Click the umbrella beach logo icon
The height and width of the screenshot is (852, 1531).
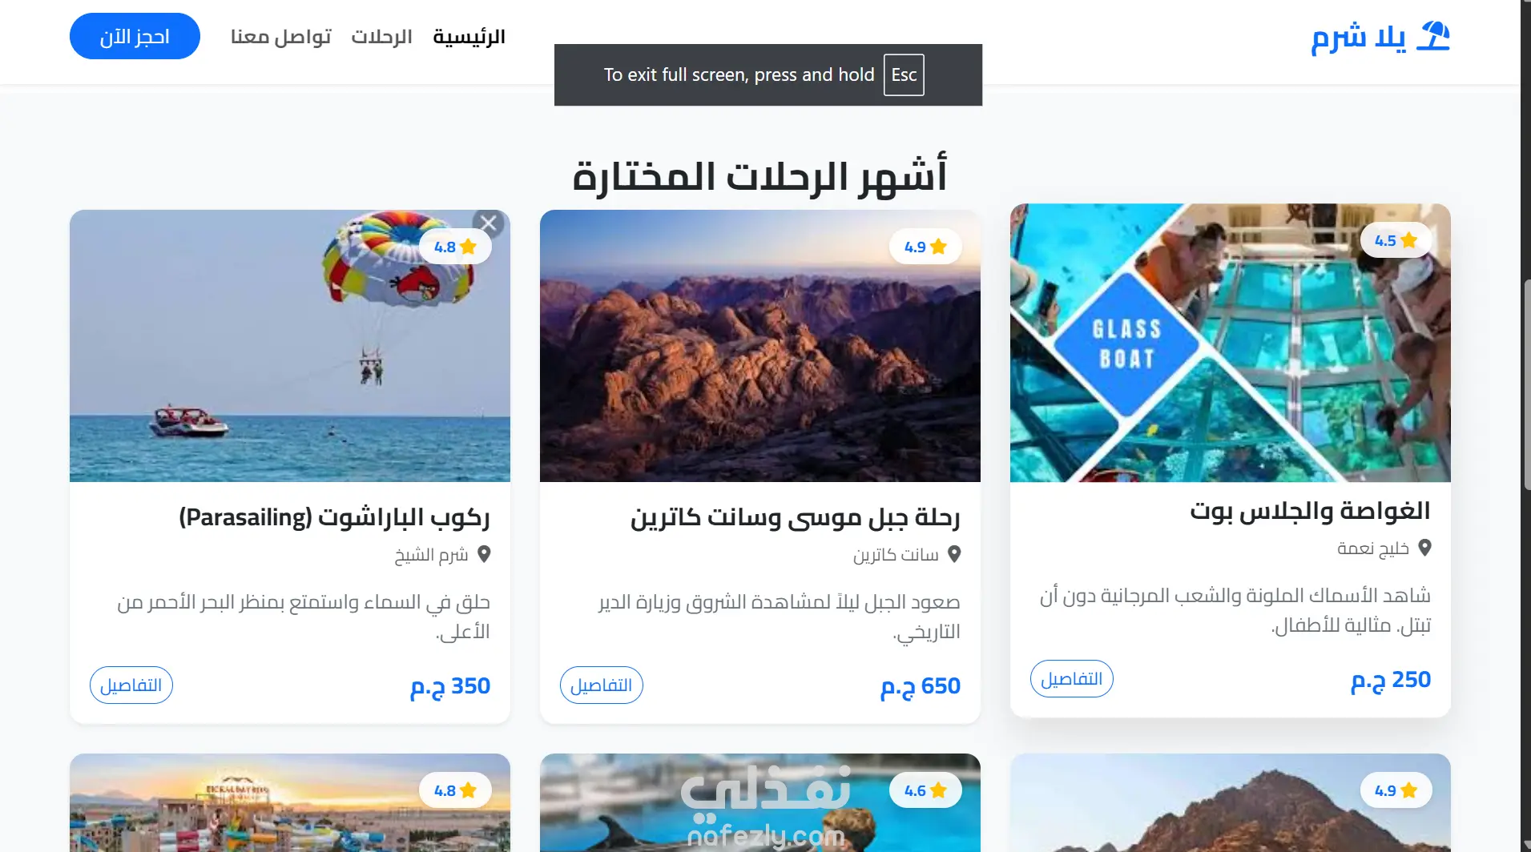tap(1433, 36)
